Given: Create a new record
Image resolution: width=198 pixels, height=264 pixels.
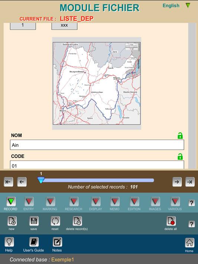Looking at the screenshot, I should pyautogui.click(x=12, y=221).
